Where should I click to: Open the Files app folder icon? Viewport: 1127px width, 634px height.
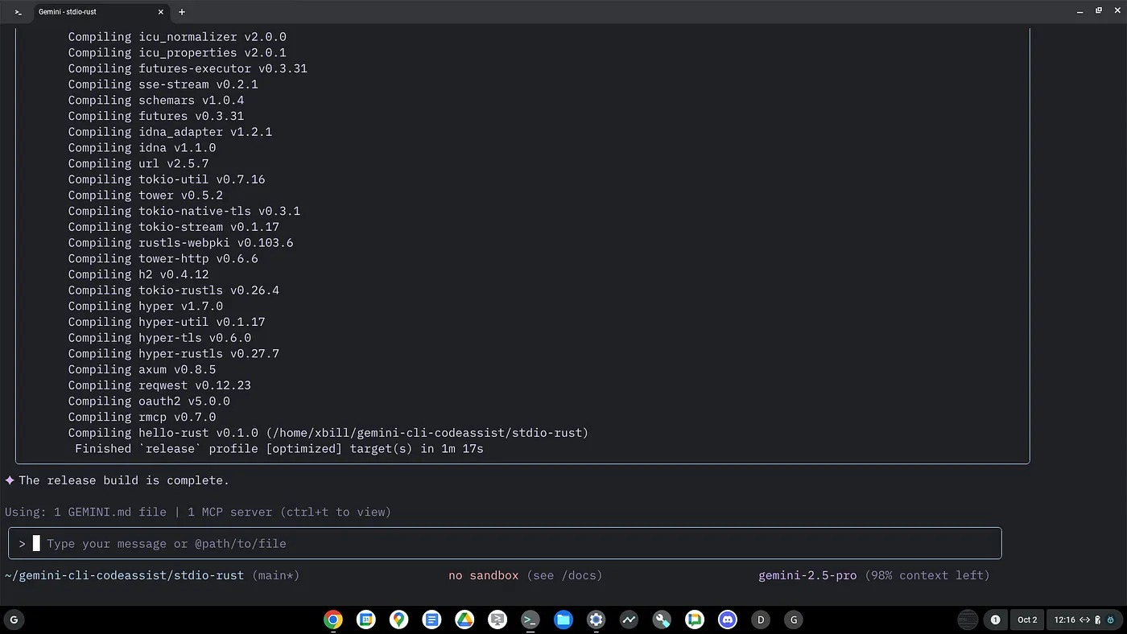[x=563, y=620]
